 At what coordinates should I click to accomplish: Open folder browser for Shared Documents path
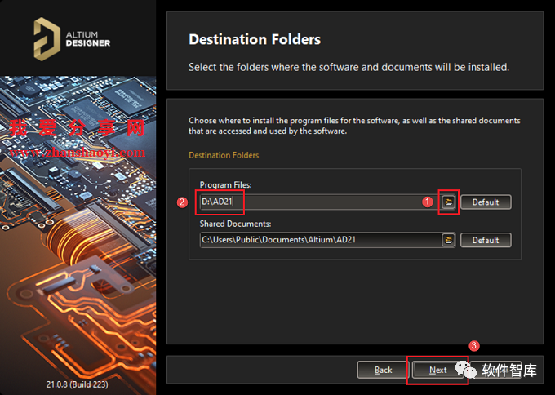point(448,240)
